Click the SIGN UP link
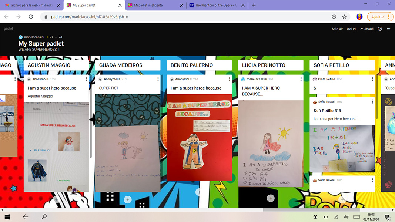 click(x=337, y=29)
